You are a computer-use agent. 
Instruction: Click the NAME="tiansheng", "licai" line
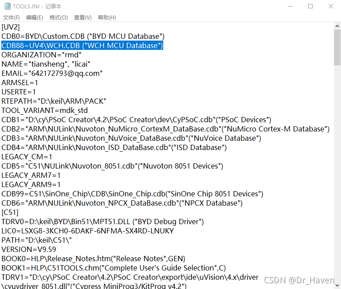[46, 64]
